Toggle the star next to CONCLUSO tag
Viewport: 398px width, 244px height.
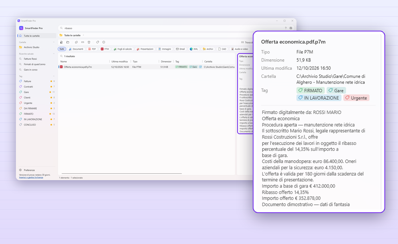pos(51,125)
